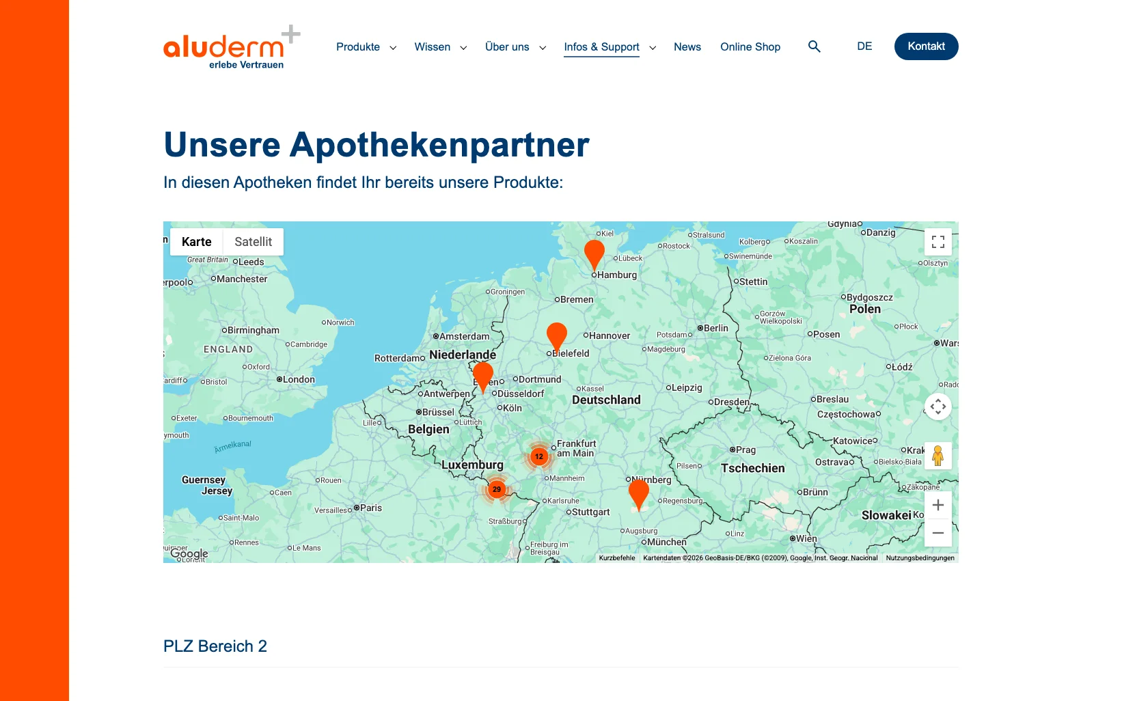Change language via DE selector

864,46
